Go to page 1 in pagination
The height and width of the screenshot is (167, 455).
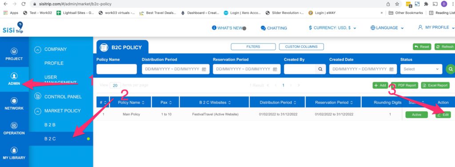tap(283, 85)
